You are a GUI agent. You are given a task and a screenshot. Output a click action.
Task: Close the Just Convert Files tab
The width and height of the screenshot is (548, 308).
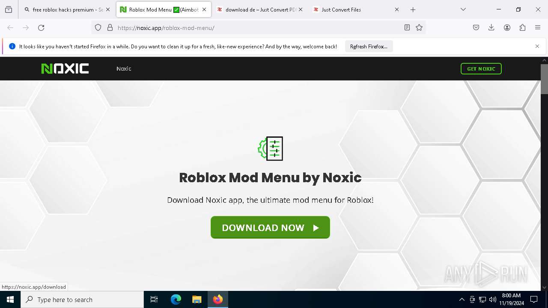397,9
